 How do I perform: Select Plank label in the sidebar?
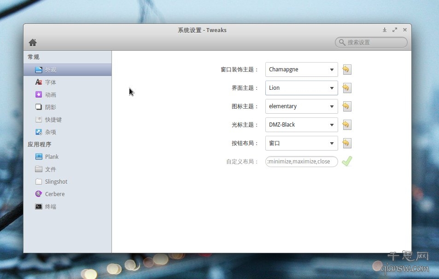52,157
